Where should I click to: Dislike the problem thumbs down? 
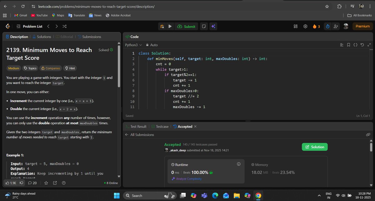(22, 183)
